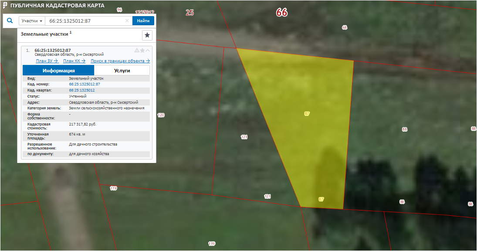Click the magnifier search icon
477x251 pixels.
click(x=10, y=20)
